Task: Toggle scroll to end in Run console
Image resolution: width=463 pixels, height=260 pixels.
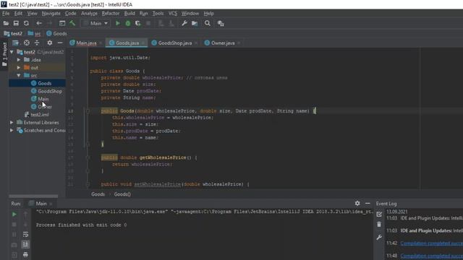Action: coord(26,244)
